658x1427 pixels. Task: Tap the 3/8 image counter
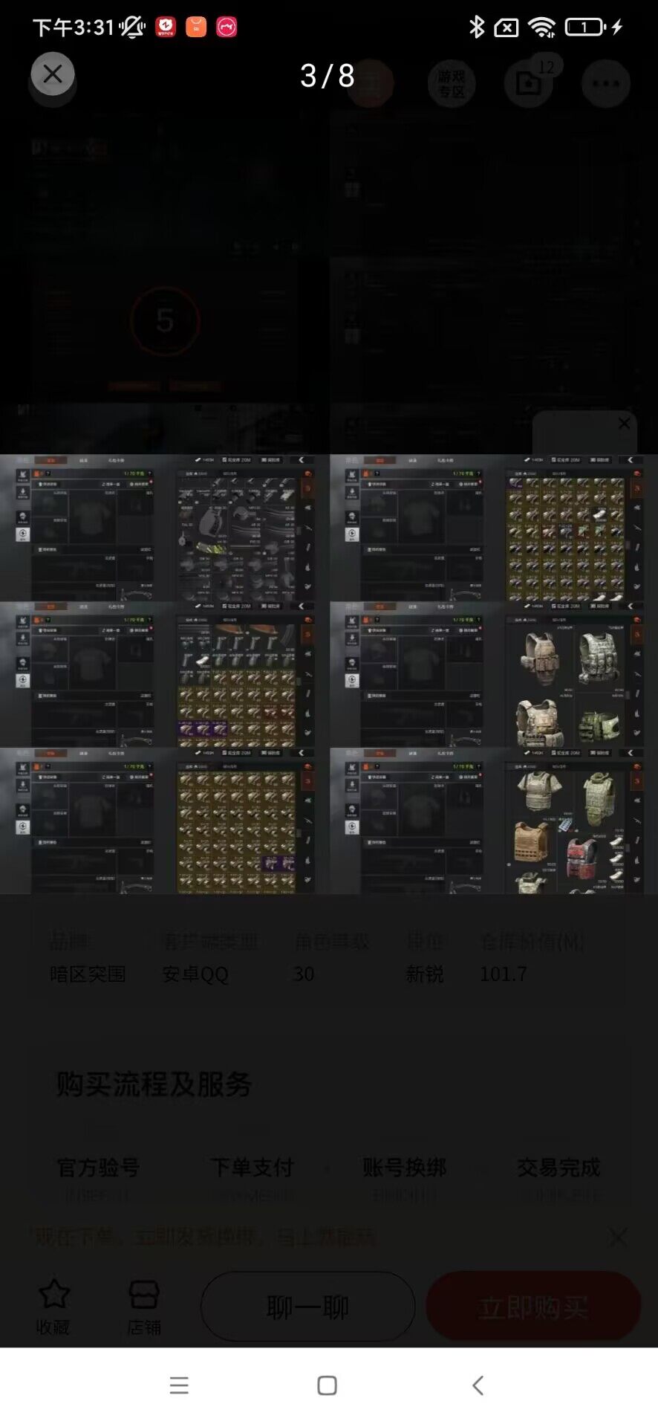click(x=328, y=75)
